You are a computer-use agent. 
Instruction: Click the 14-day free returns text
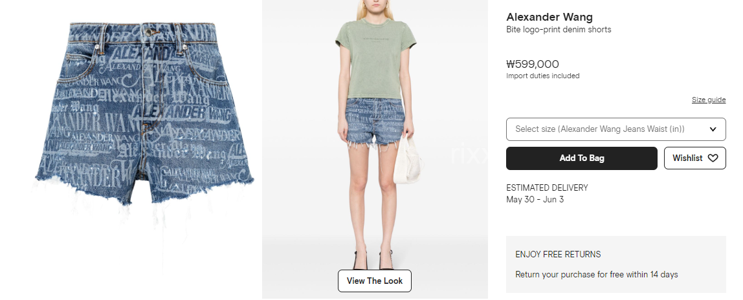[597, 274]
